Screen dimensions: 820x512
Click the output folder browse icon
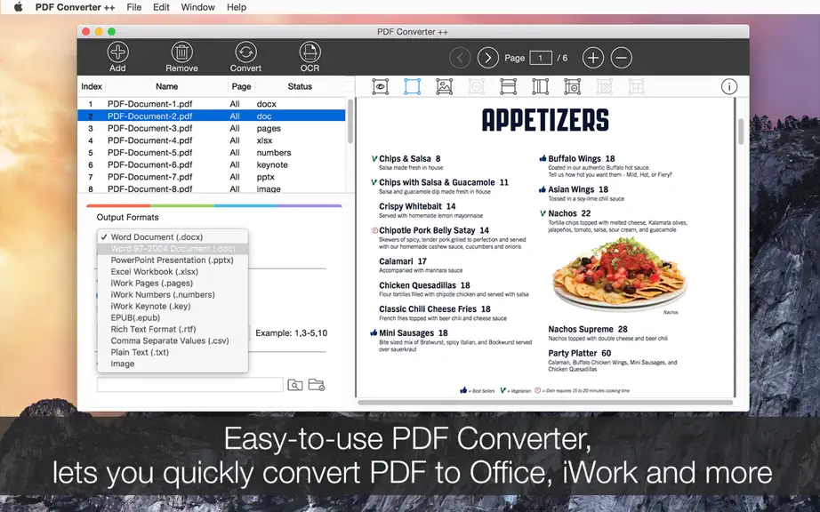tap(317, 385)
